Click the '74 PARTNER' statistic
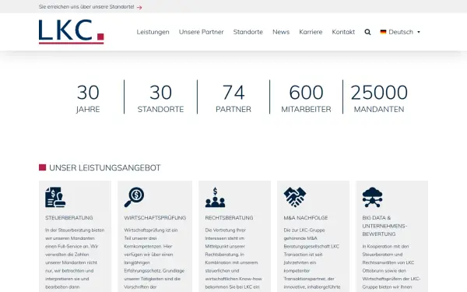The width and height of the screenshot is (467, 292). [233, 98]
